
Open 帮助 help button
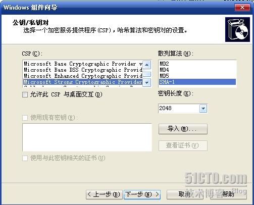point(228,195)
